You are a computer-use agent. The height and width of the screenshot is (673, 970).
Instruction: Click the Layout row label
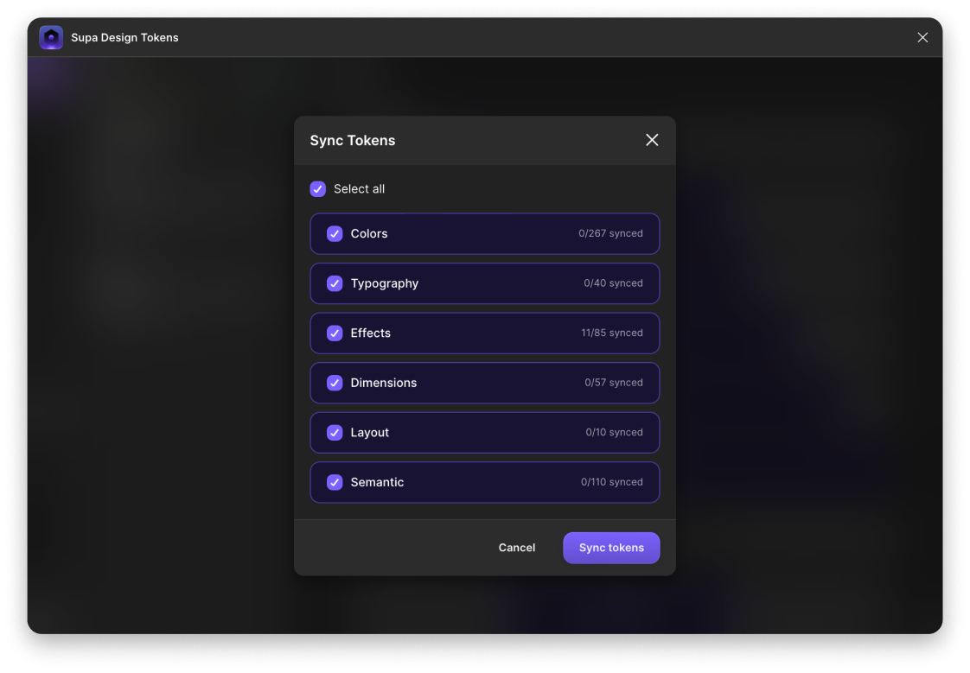[x=369, y=433]
